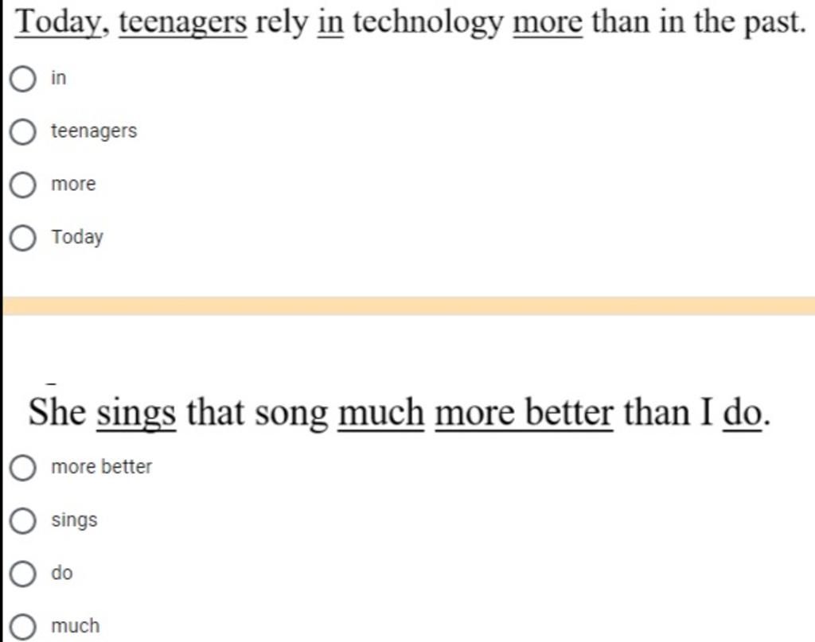This screenshot has height=642, width=815.
Task: Pick the 'much' radio button
Action: [x=23, y=626]
